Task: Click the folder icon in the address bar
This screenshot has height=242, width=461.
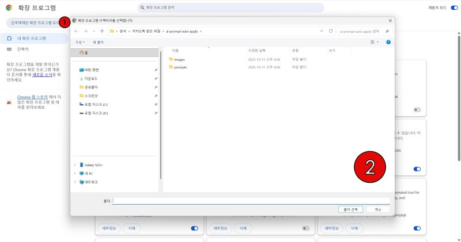Action: 112,31
